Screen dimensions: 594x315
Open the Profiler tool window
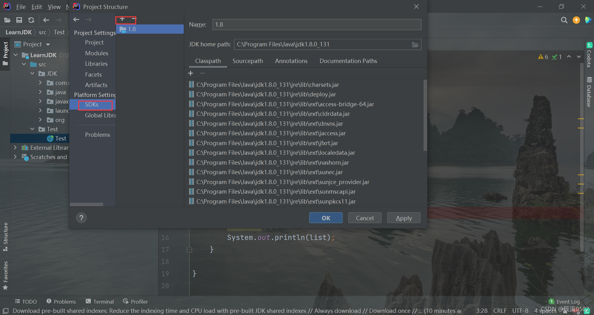coord(135,301)
